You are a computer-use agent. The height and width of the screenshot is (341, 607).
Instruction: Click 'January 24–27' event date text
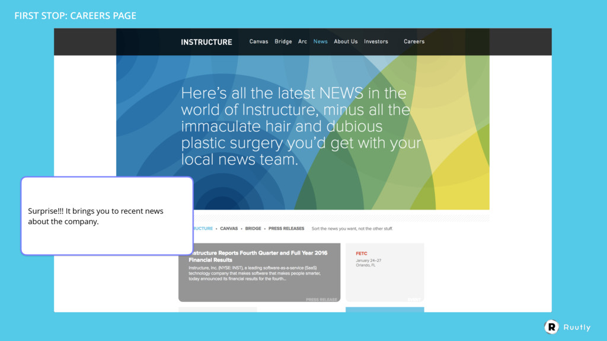click(x=368, y=260)
